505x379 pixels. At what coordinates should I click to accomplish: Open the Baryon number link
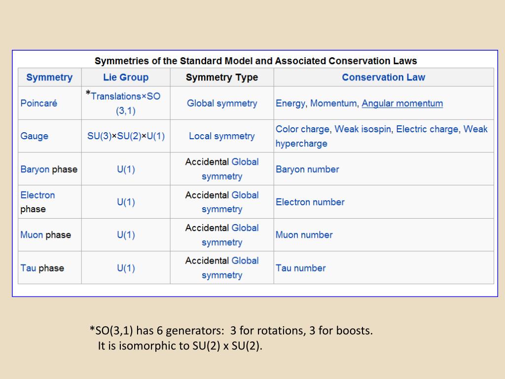pyautogui.click(x=307, y=169)
